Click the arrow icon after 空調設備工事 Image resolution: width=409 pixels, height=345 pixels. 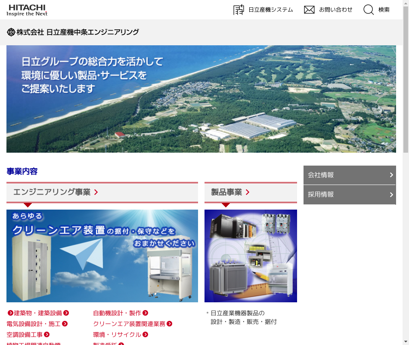(47, 335)
